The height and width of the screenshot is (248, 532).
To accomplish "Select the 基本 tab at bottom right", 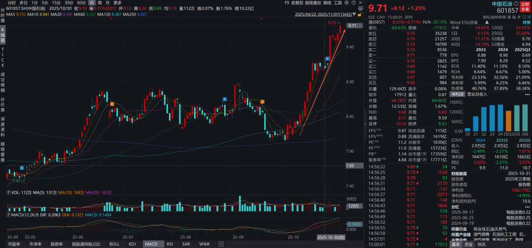I will click(456, 244).
